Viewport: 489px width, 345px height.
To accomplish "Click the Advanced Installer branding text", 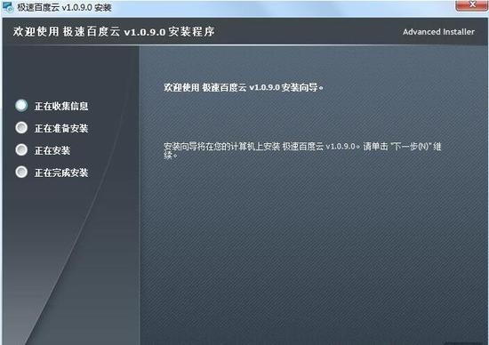I will point(438,32).
